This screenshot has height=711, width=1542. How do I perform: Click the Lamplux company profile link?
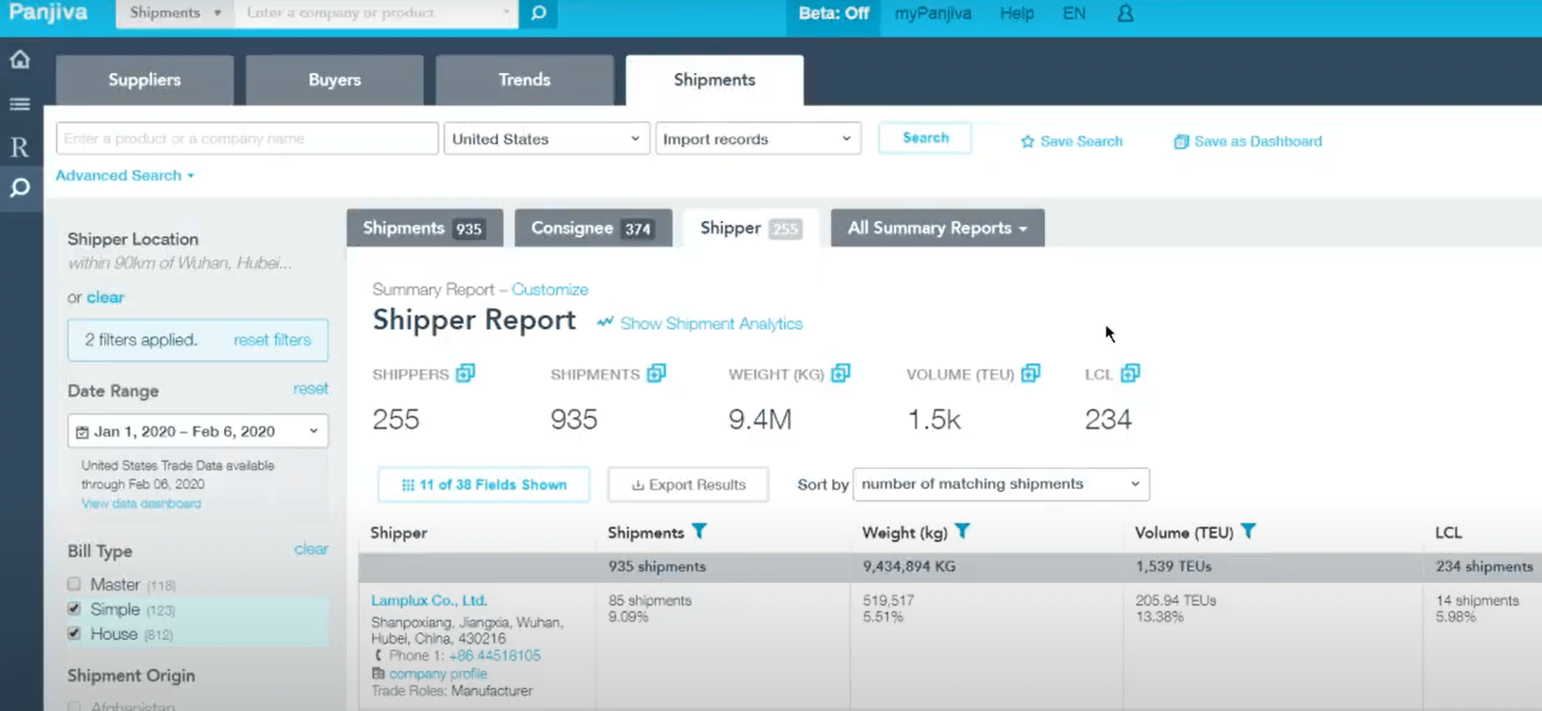tap(437, 673)
